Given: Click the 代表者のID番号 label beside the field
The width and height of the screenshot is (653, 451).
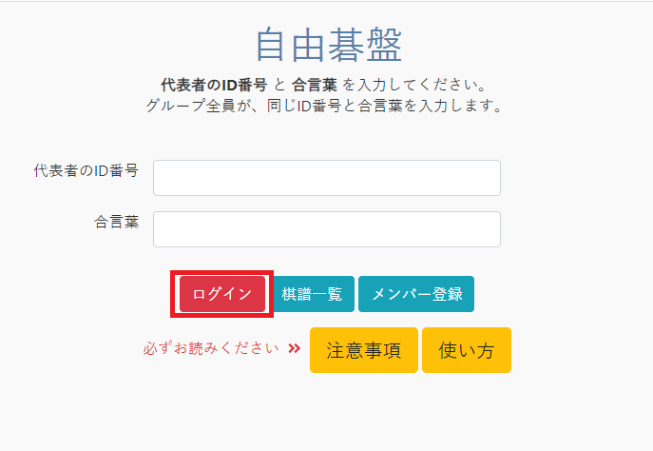Looking at the screenshot, I should pyautogui.click(x=86, y=170).
